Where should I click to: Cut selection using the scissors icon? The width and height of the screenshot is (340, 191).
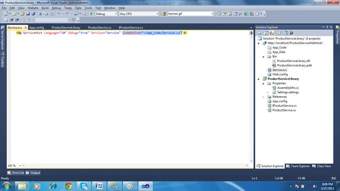point(40,14)
